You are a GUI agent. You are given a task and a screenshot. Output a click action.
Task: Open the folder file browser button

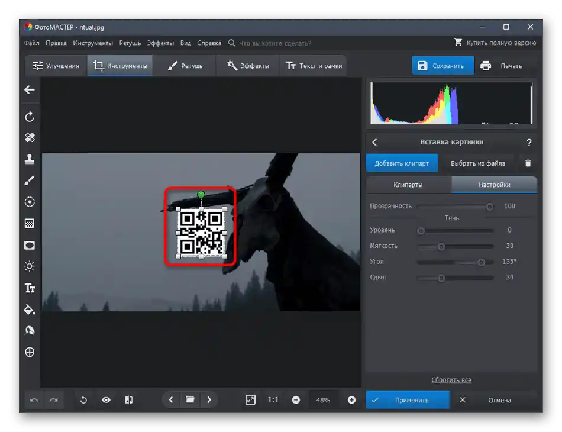pyautogui.click(x=190, y=400)
